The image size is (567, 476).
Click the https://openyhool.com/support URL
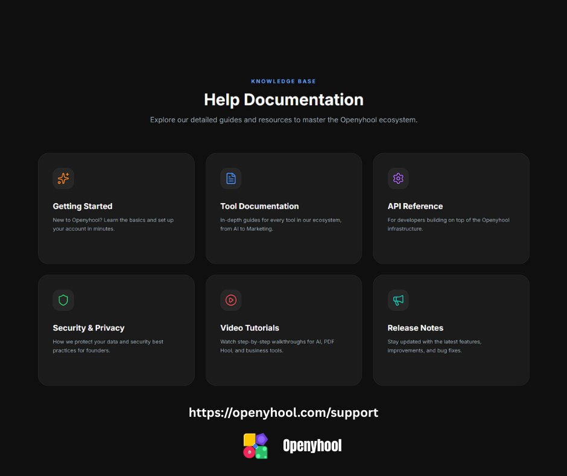click(x=283, y=413)
